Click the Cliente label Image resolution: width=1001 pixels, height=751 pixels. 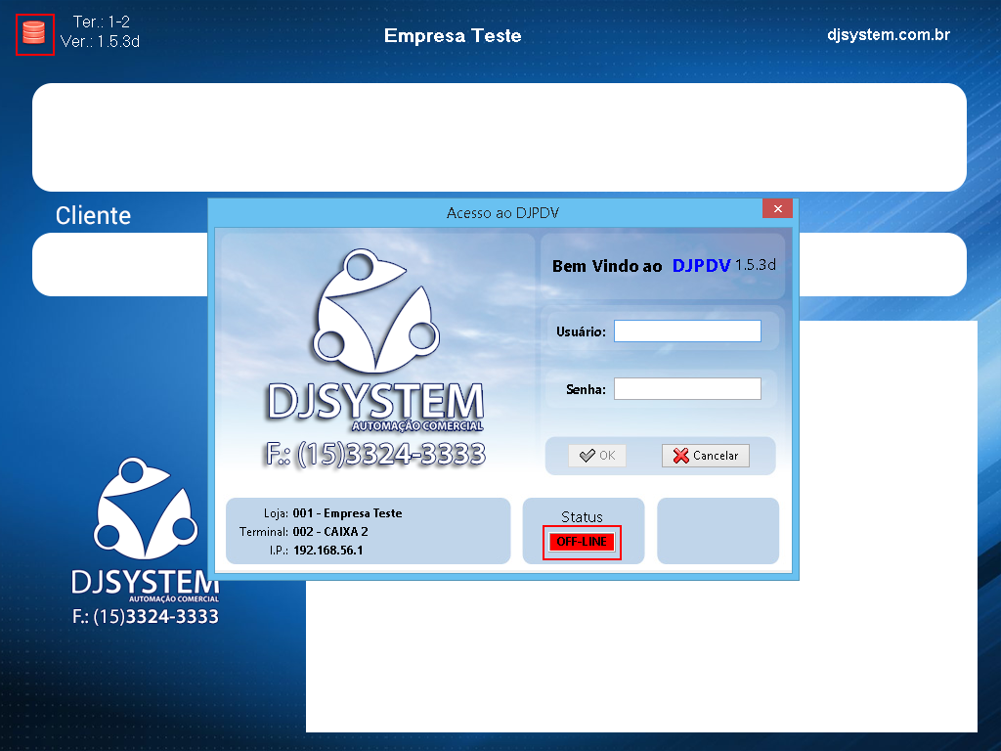click(x=93, y=216)
